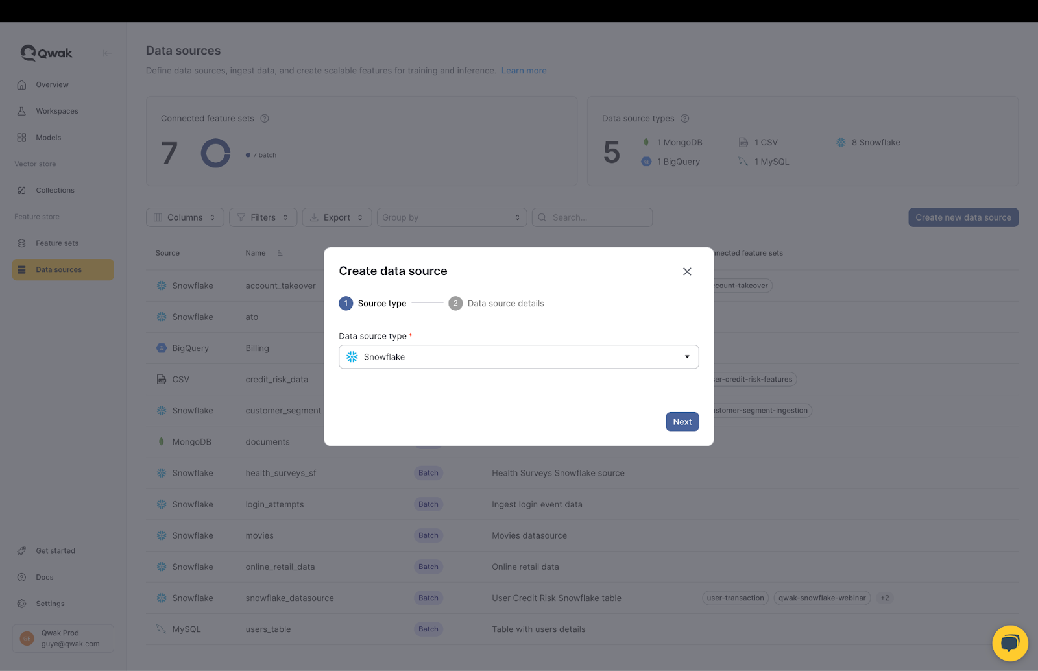Click the user-transaction feature set tag

pos(736,598)
